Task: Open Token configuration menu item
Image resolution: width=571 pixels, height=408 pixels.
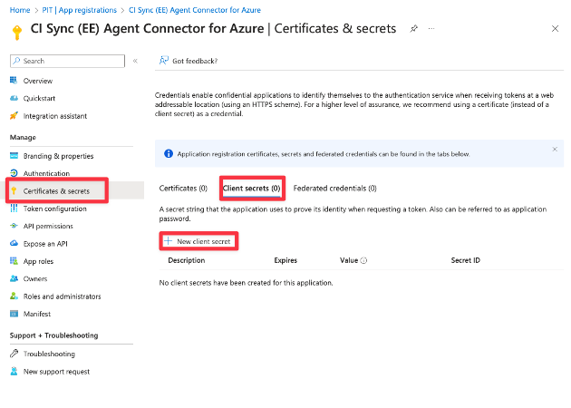Action: 55,209
